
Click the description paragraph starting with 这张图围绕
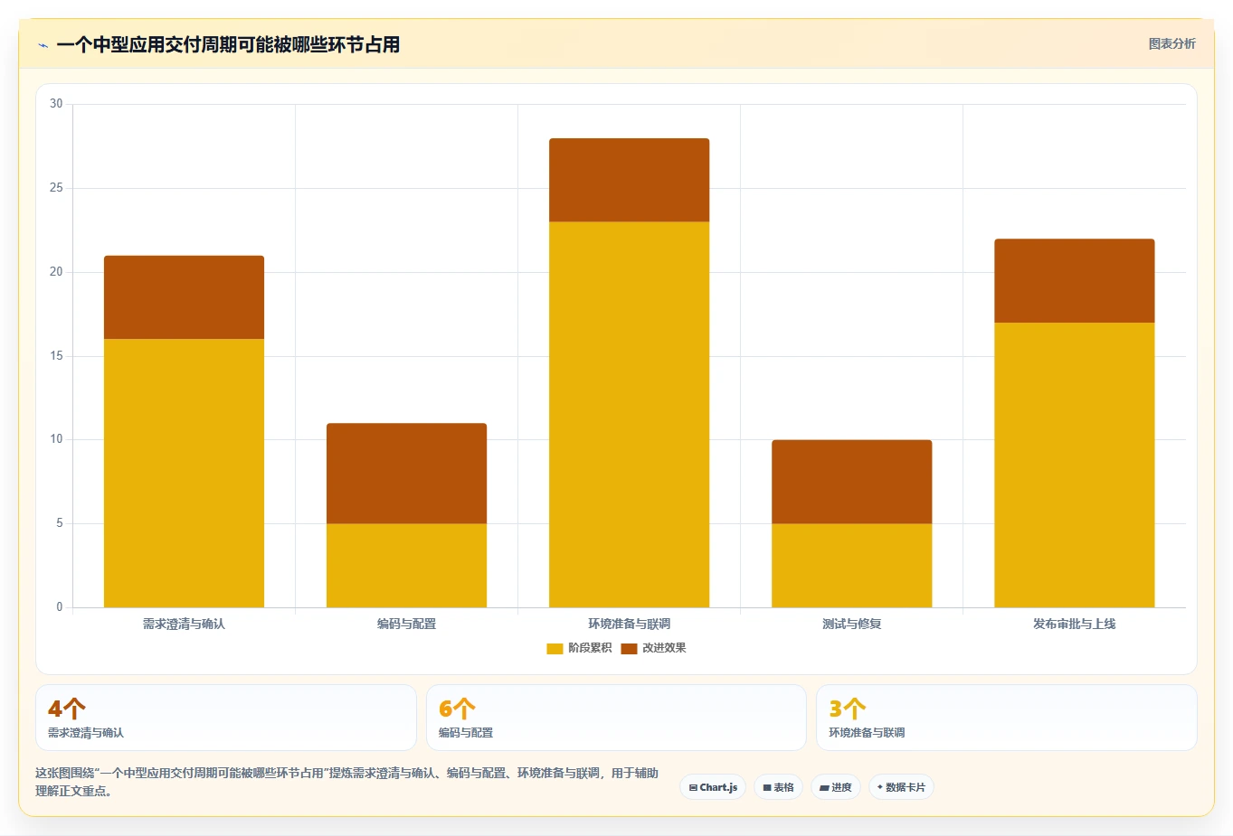(x=347, y=782)
